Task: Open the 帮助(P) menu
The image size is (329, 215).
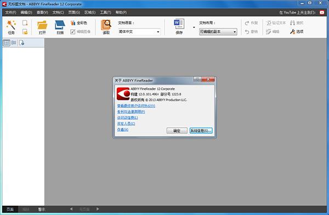Action: pos(121,13)
